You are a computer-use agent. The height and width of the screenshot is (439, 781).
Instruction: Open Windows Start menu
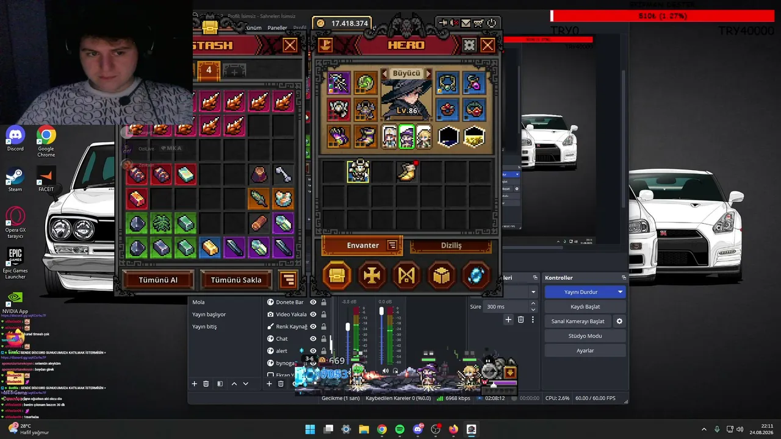coord(310,429)
